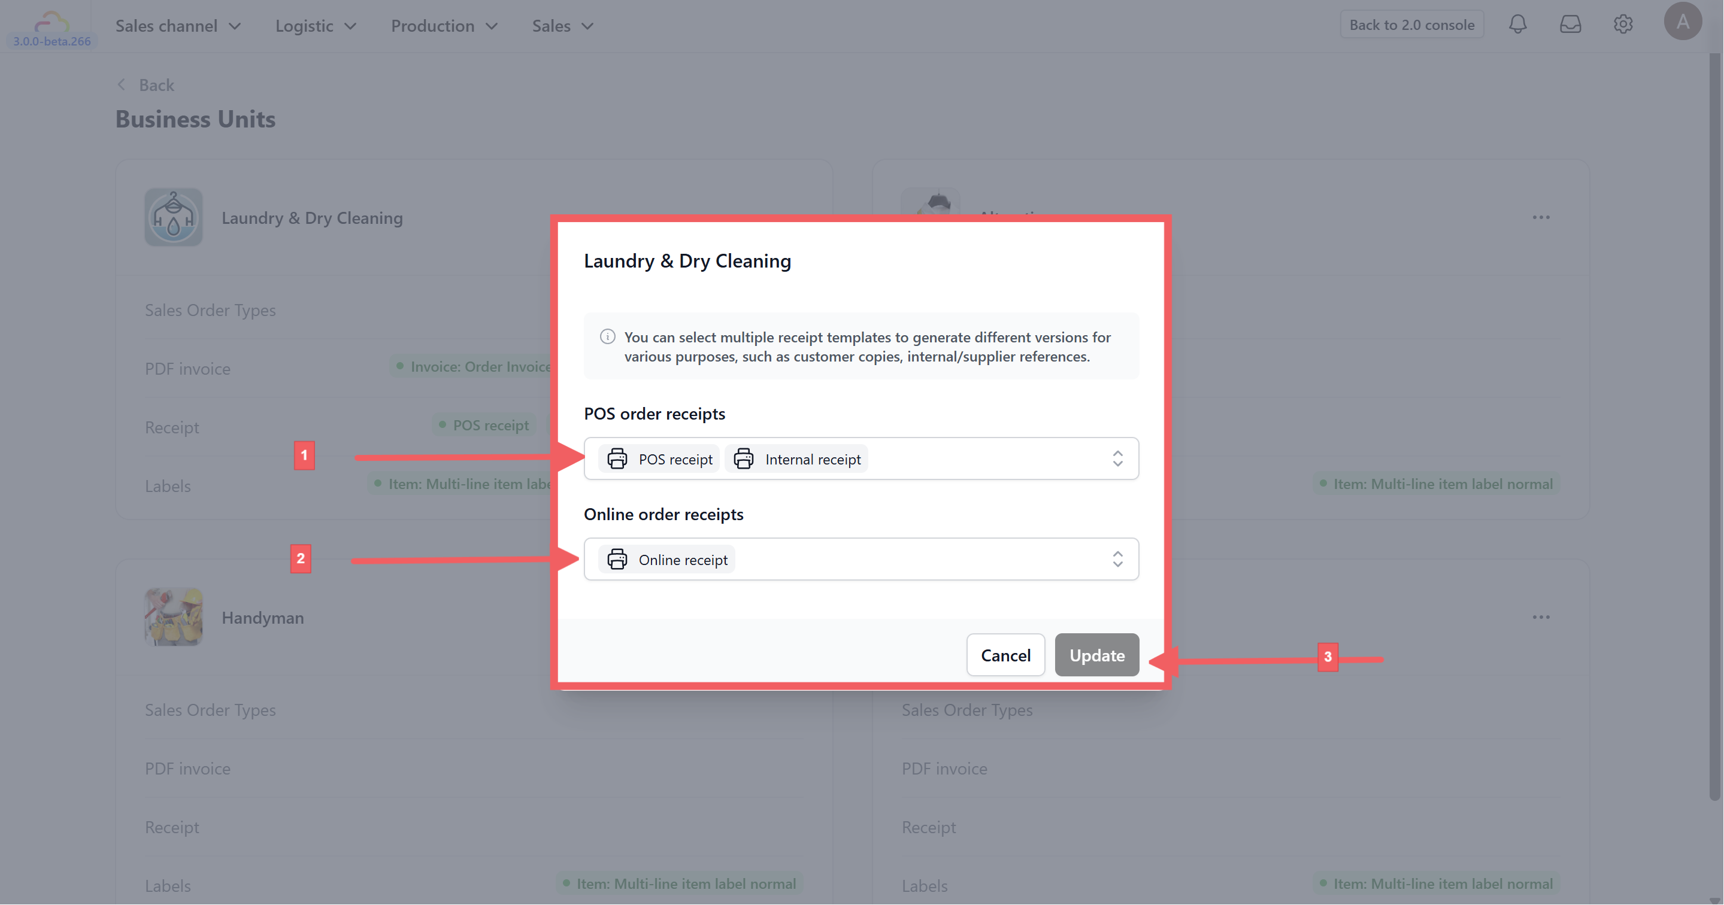
Task: Expand the POS order receipts selector arrows
Action: 1117,459
